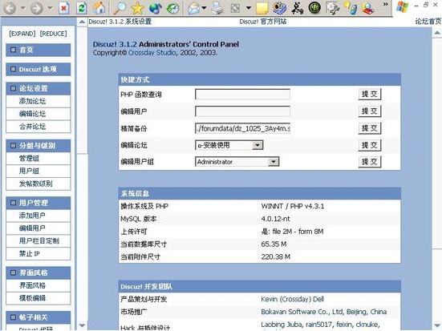Viewport: 442px width, 331px height.
Task: Open Discuz! 选项 in the sidebar
Action: point(38,69)
